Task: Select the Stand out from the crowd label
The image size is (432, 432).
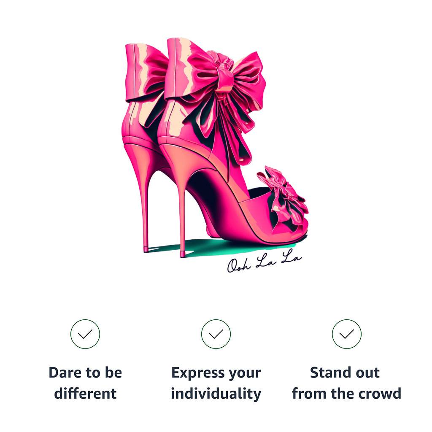Action: point(347,383)
